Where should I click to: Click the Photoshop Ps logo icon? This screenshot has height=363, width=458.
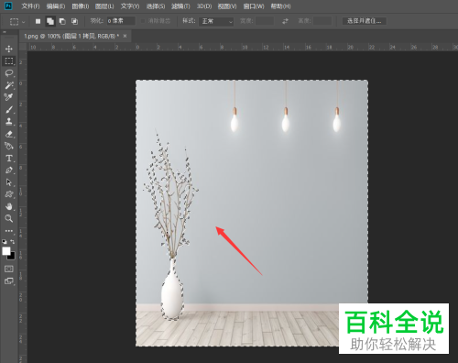(8, 5)
